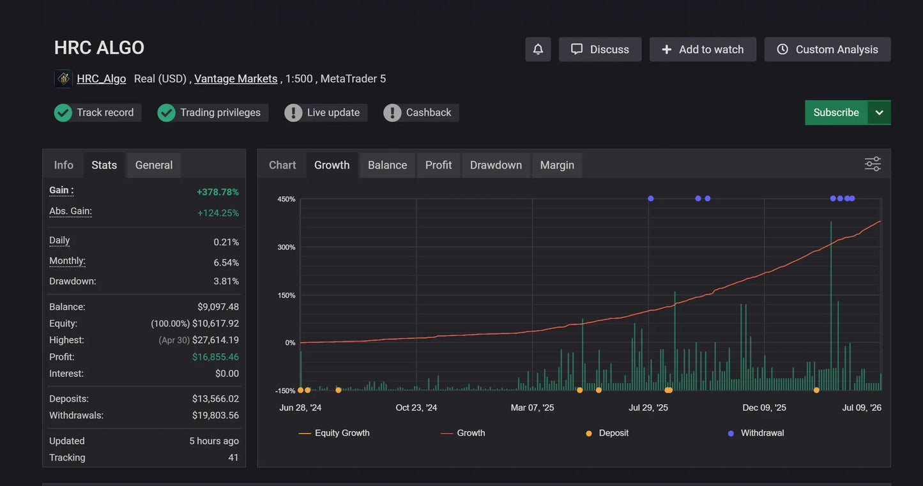Click the Custom Analysis clock icon

pos(782,49)
